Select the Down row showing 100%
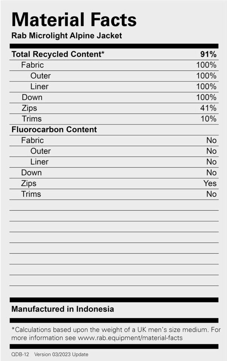Image resolution: width=227 pixels, height=361 pixels. click(x=32, y=97)
